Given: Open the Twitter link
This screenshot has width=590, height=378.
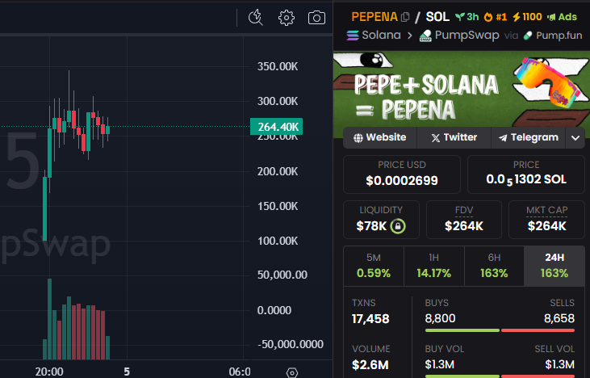Looking at the screenshot, I should [x=454, y=137].
